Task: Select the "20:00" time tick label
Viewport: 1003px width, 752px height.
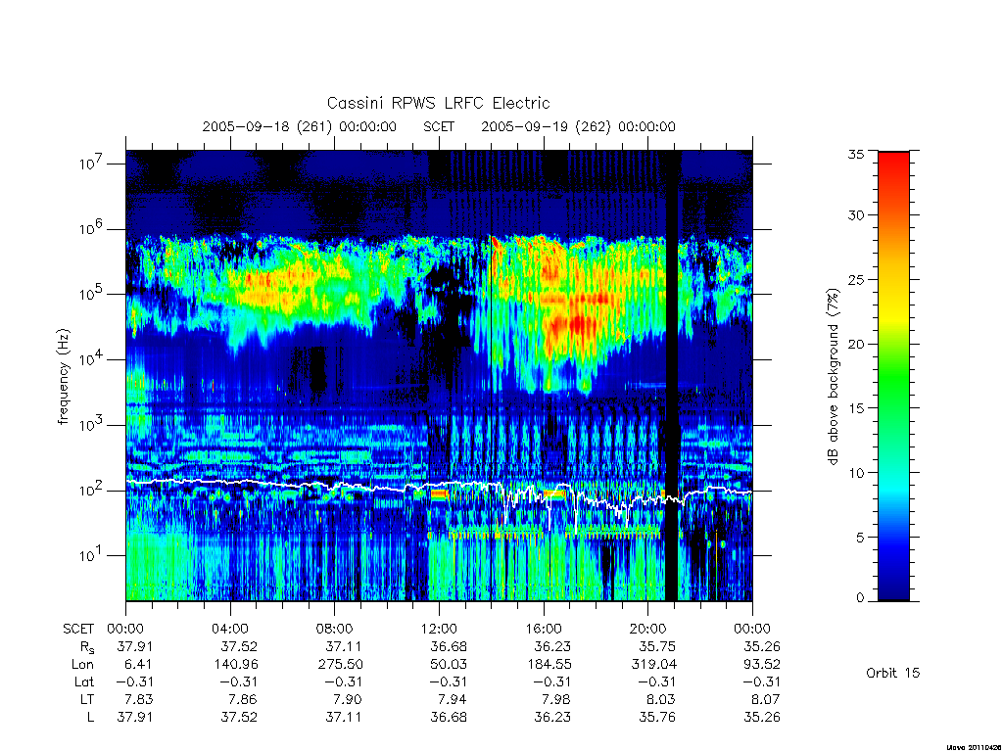Action: click(648, 629)
